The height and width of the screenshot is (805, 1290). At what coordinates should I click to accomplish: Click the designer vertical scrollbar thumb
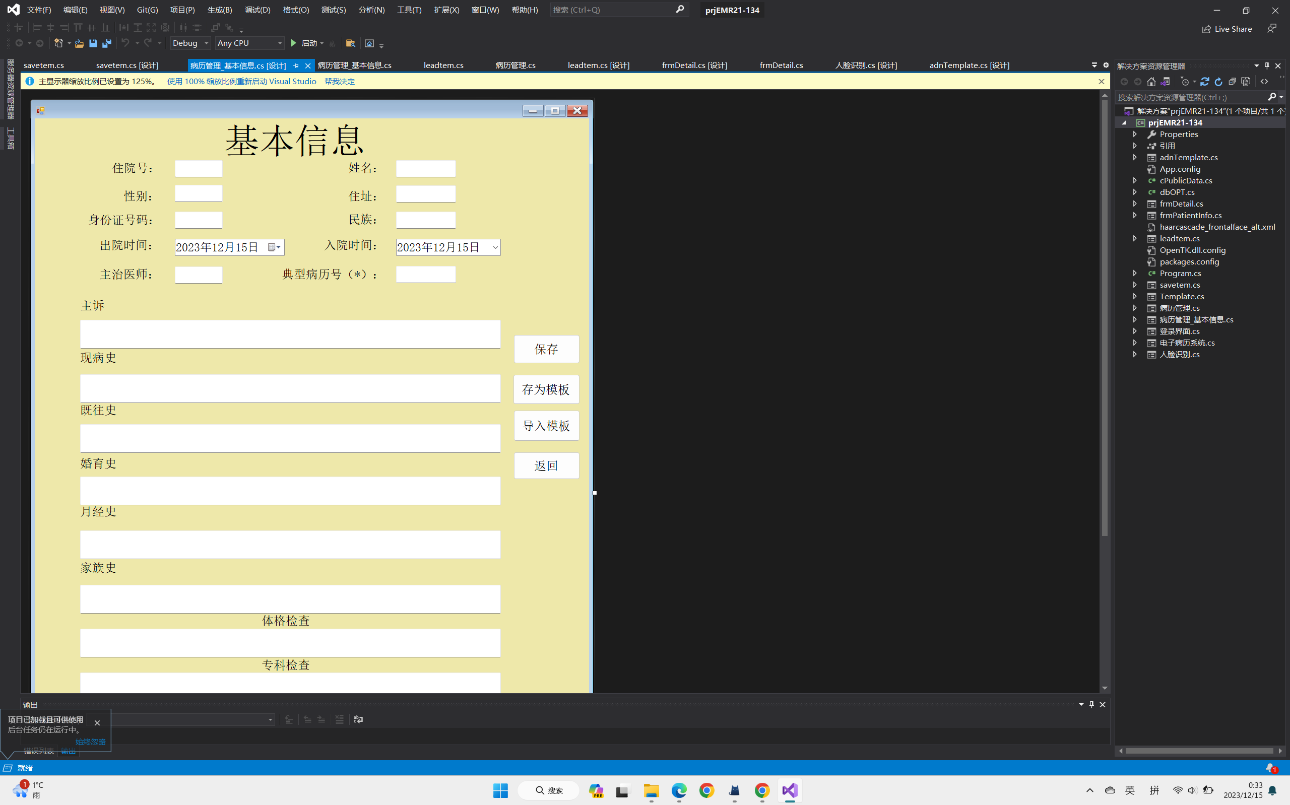(x=1104, y=317)
